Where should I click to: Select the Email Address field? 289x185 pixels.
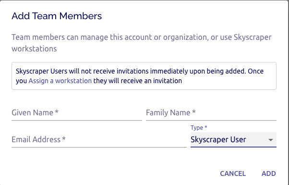tap(99, 140)
